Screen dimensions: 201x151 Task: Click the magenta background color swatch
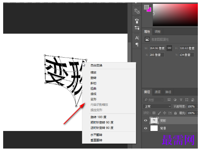pos(149,10)
